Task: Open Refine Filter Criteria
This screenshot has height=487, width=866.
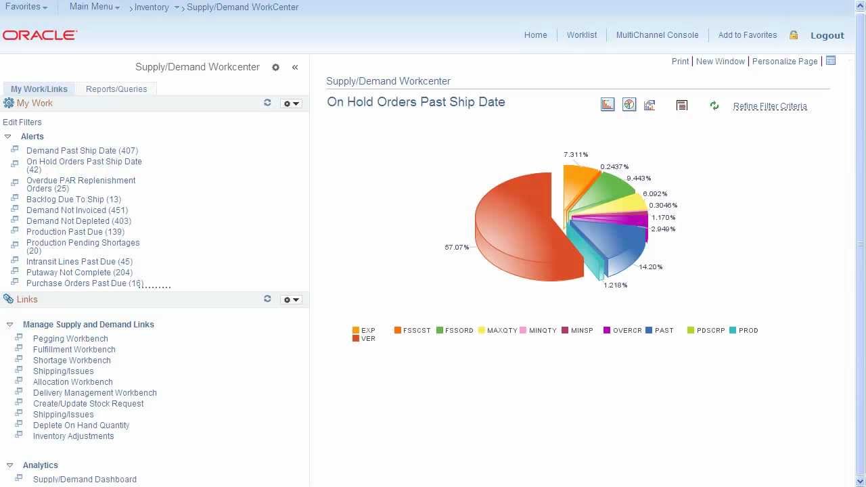Action: [x=770, y=106]
